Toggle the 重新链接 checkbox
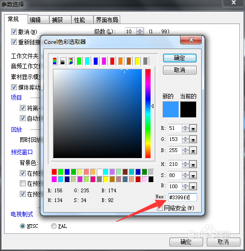This screenshot has width=245, height=251. pyautogui.click(x=14, y=42)
